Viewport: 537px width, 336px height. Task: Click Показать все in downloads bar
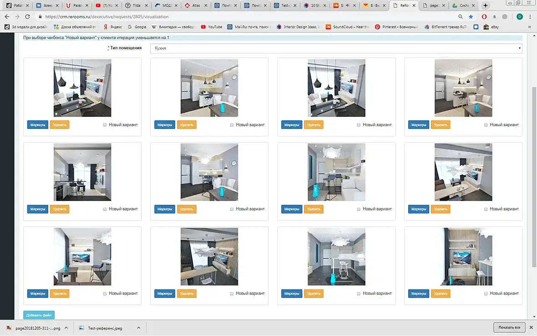509,327
